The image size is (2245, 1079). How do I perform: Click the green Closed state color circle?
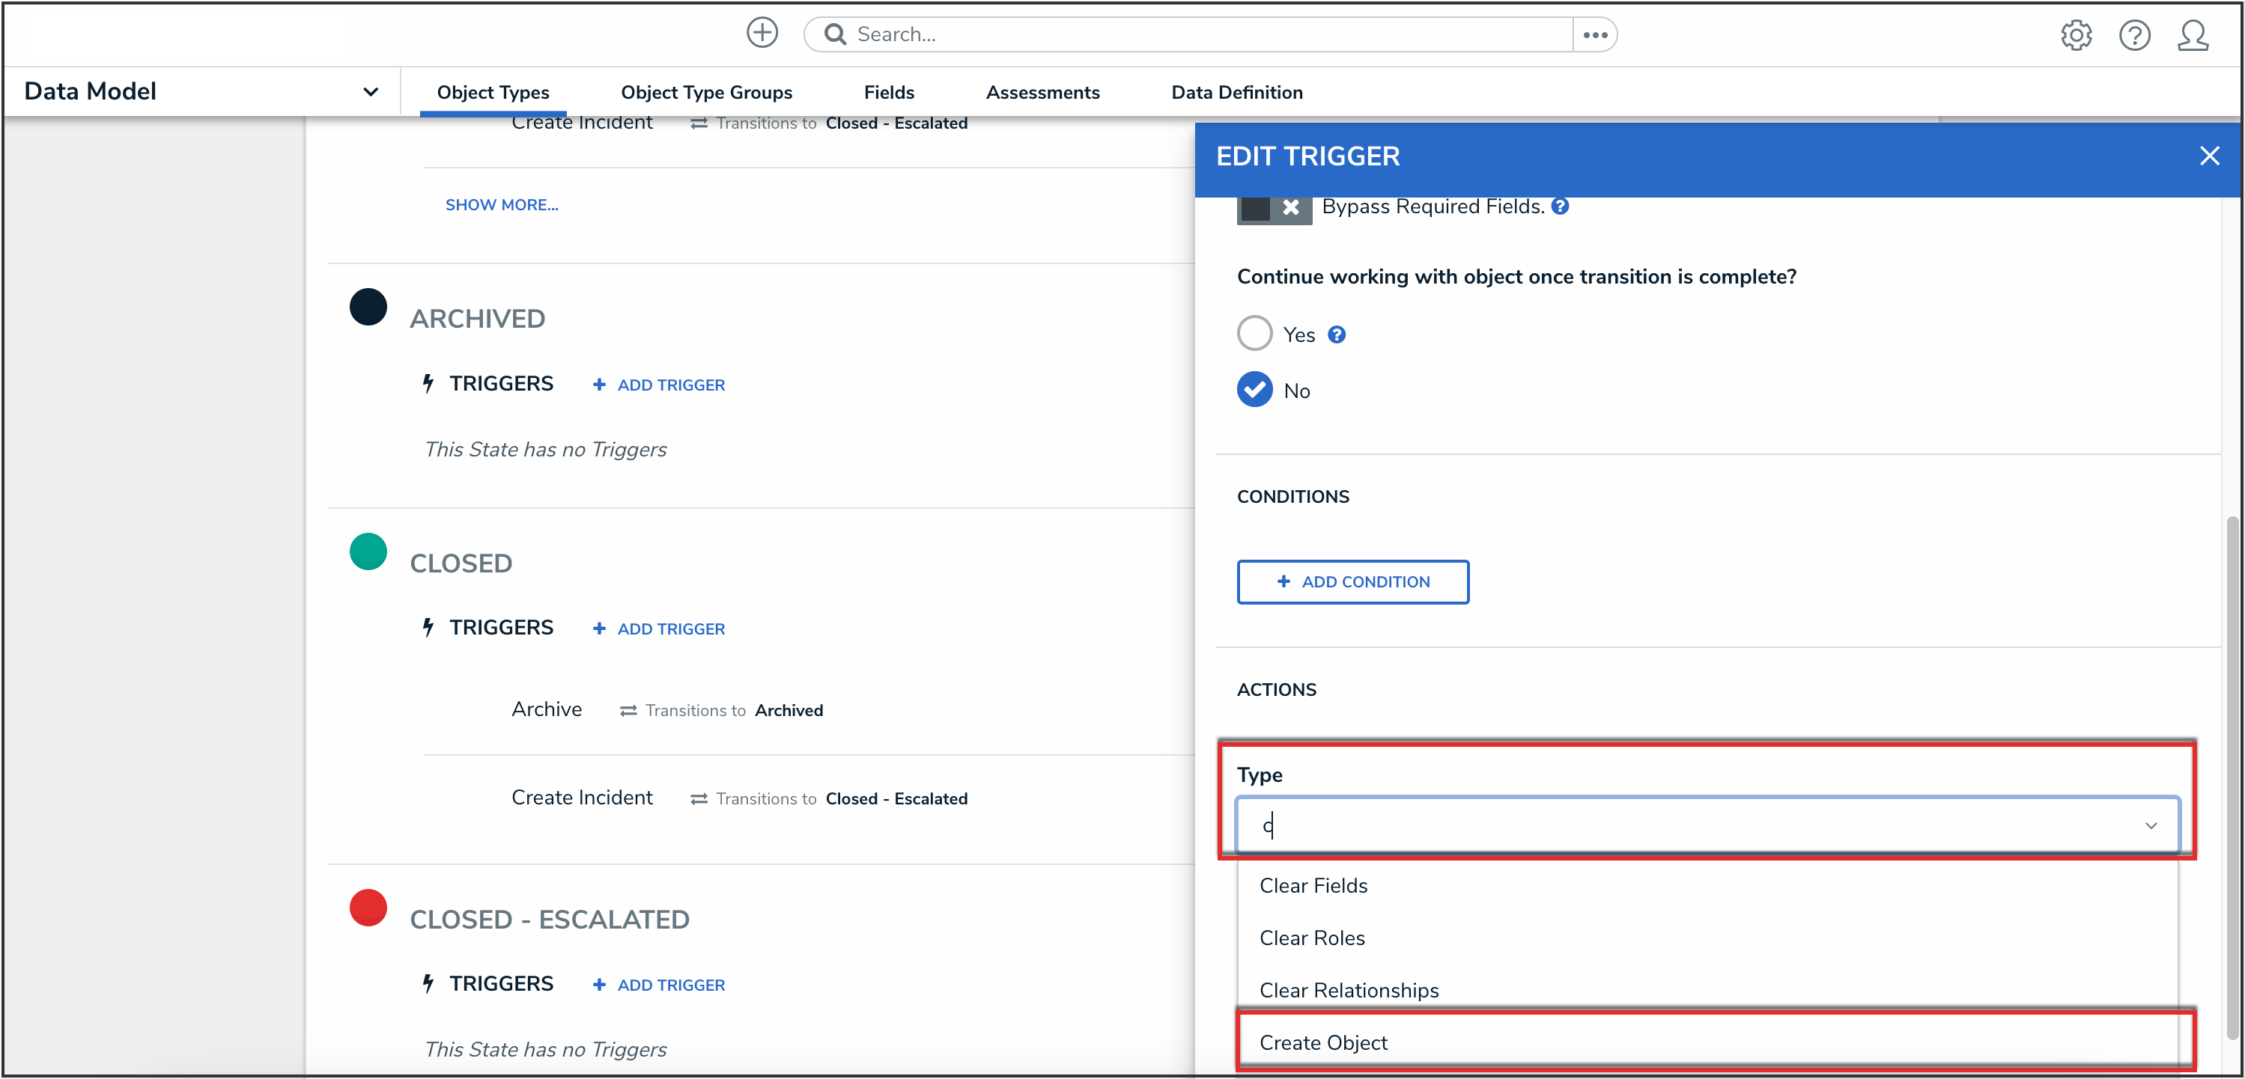tap(368, 551)
